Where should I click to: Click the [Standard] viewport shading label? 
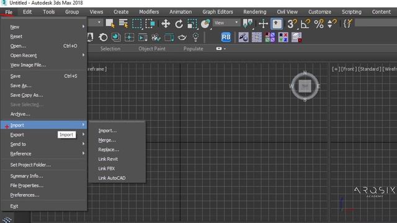(x=370, y=69)
